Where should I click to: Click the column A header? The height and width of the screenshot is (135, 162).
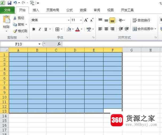tap(18, 50)
